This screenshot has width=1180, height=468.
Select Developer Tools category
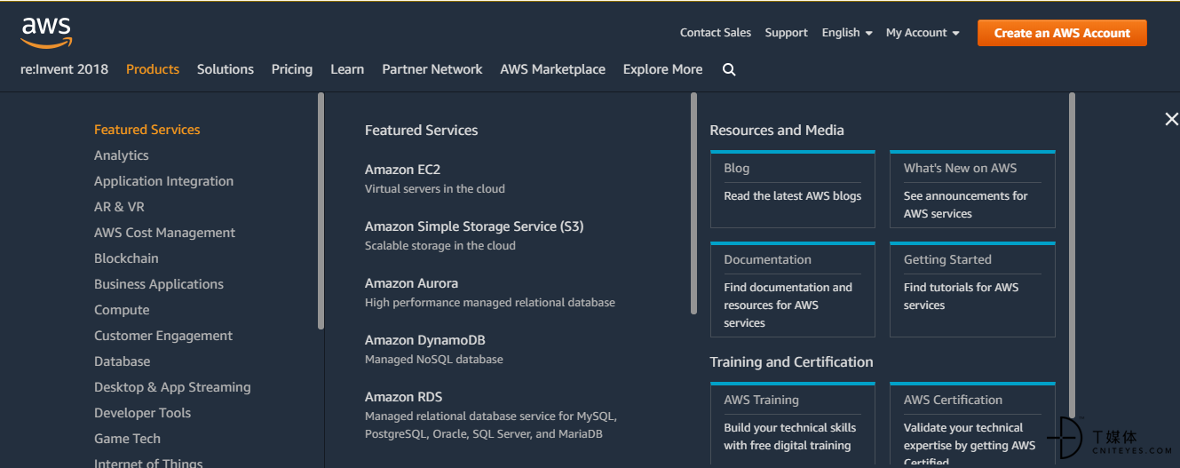(x=143, y=413)
